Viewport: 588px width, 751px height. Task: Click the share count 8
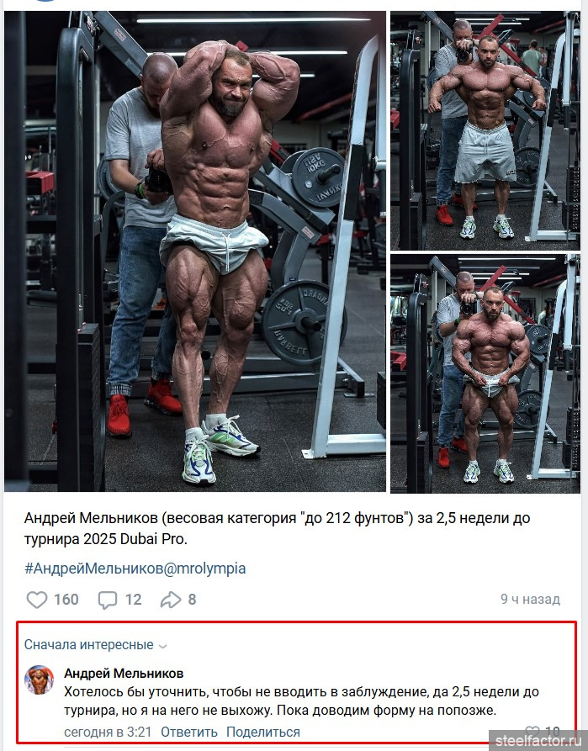pyautogui.click(x=192, y=600)
